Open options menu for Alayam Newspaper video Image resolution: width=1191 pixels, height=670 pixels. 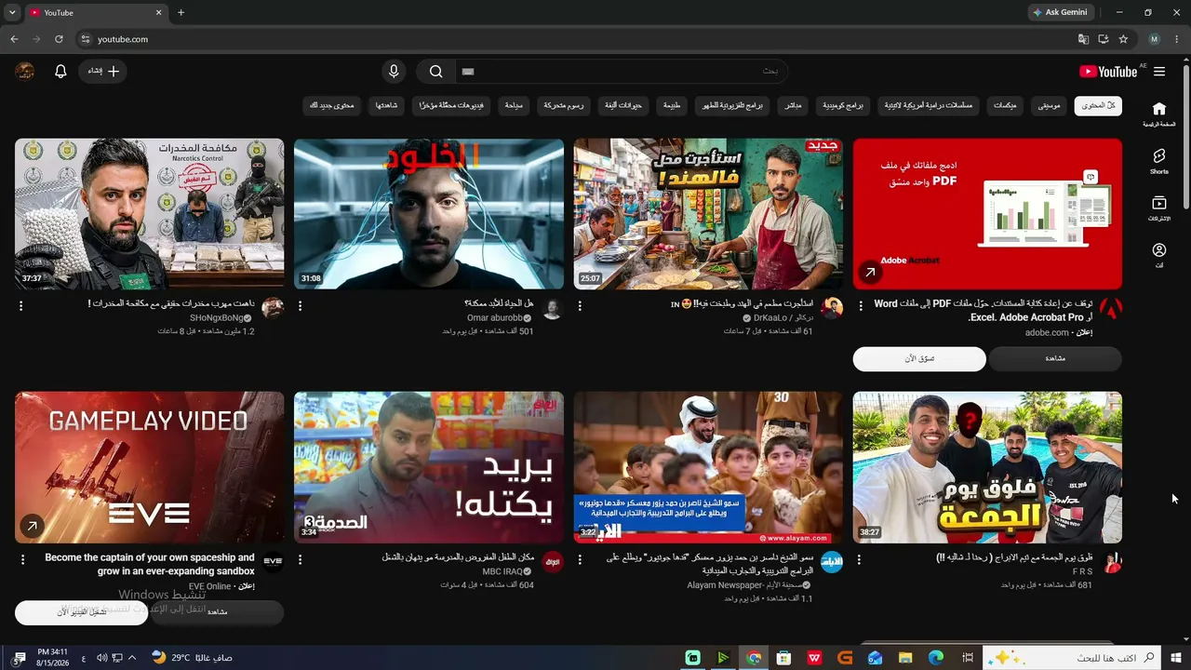pyautogui.click(x=580, y=559)
